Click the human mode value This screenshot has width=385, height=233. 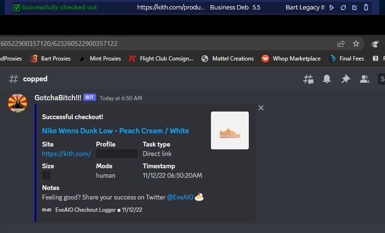click(x=105, y=176)
